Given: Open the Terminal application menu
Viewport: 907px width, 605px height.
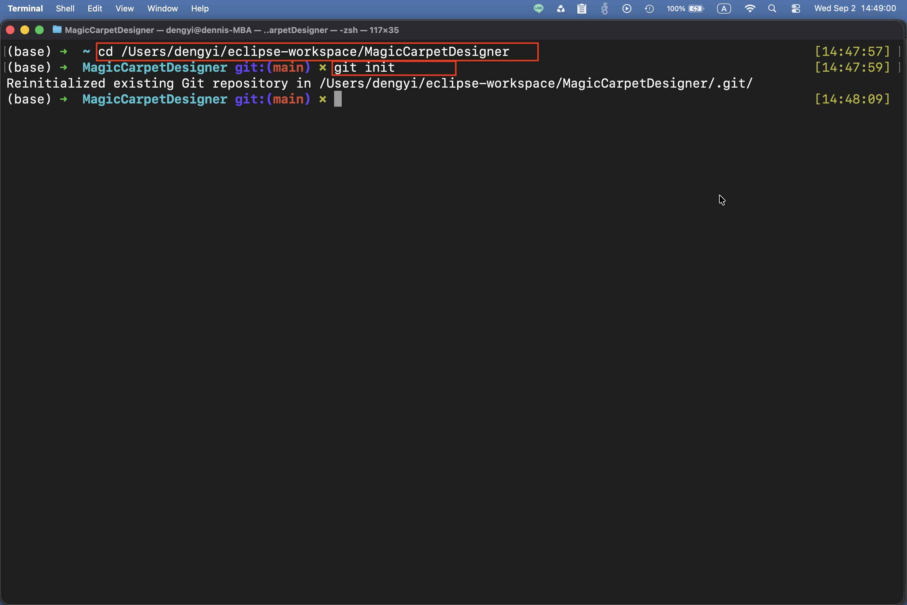Looking at the screenshot, I should [x=25, y=9].
